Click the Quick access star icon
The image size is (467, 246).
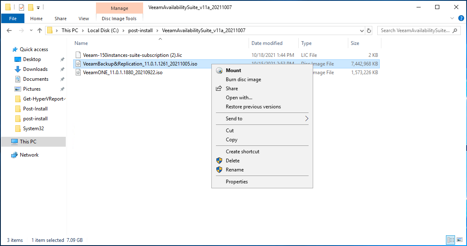coord(14,49)
